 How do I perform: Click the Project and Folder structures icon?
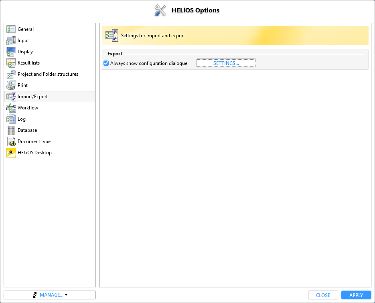pyautogui.click(x=11, y=74)
